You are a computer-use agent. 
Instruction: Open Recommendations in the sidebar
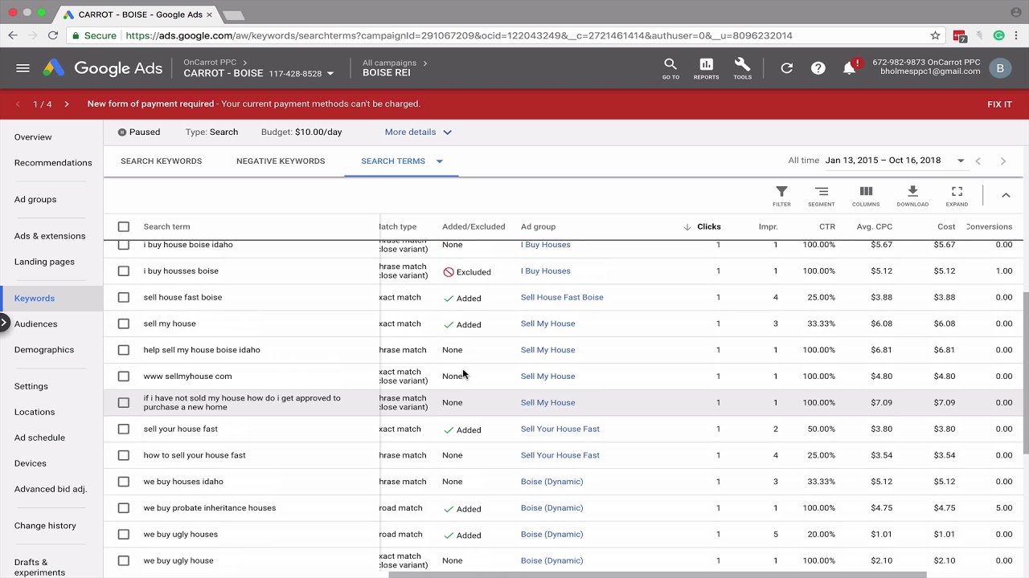coord(53,163)
